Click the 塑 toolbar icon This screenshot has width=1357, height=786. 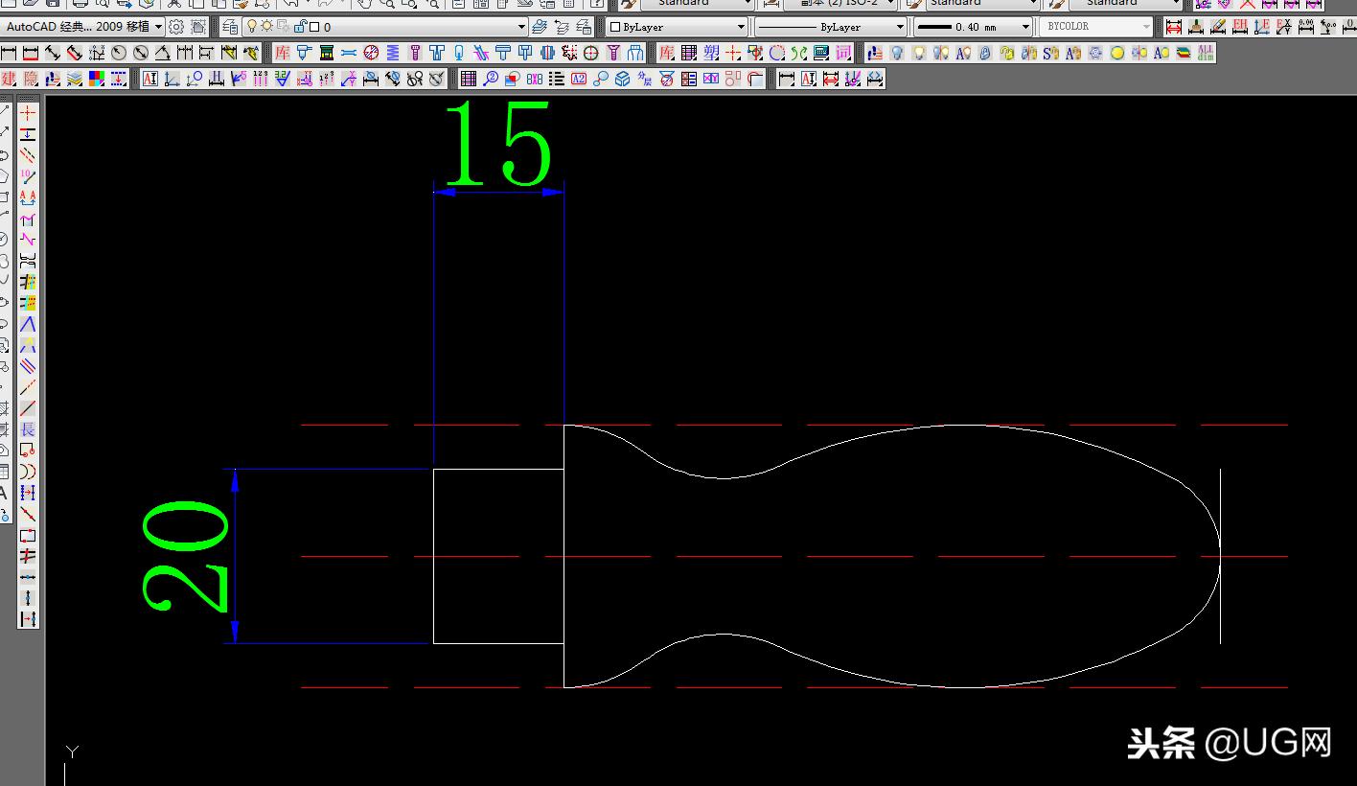(711, 53)
